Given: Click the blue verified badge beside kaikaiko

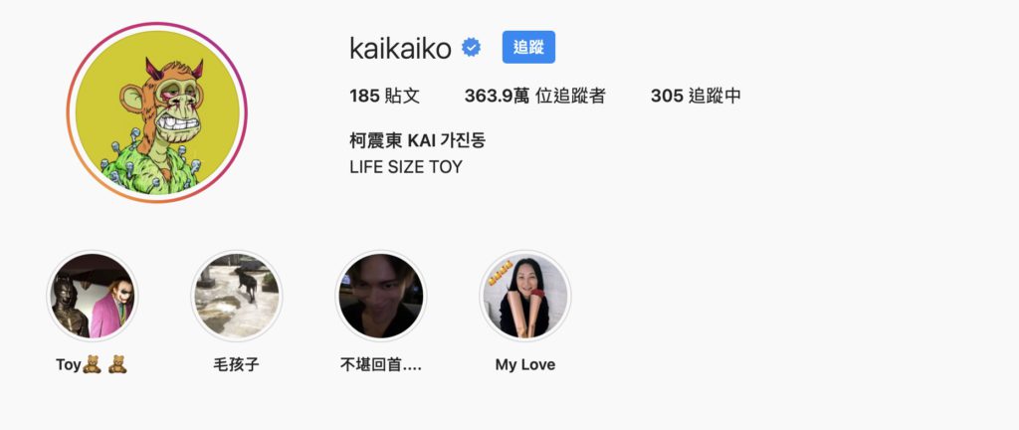Looking at the screenshot, I should point(471,48).
